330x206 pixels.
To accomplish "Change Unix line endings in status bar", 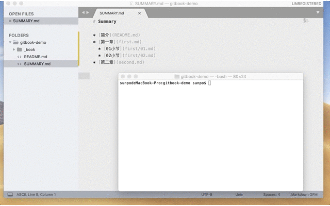I will pos(239,195).
